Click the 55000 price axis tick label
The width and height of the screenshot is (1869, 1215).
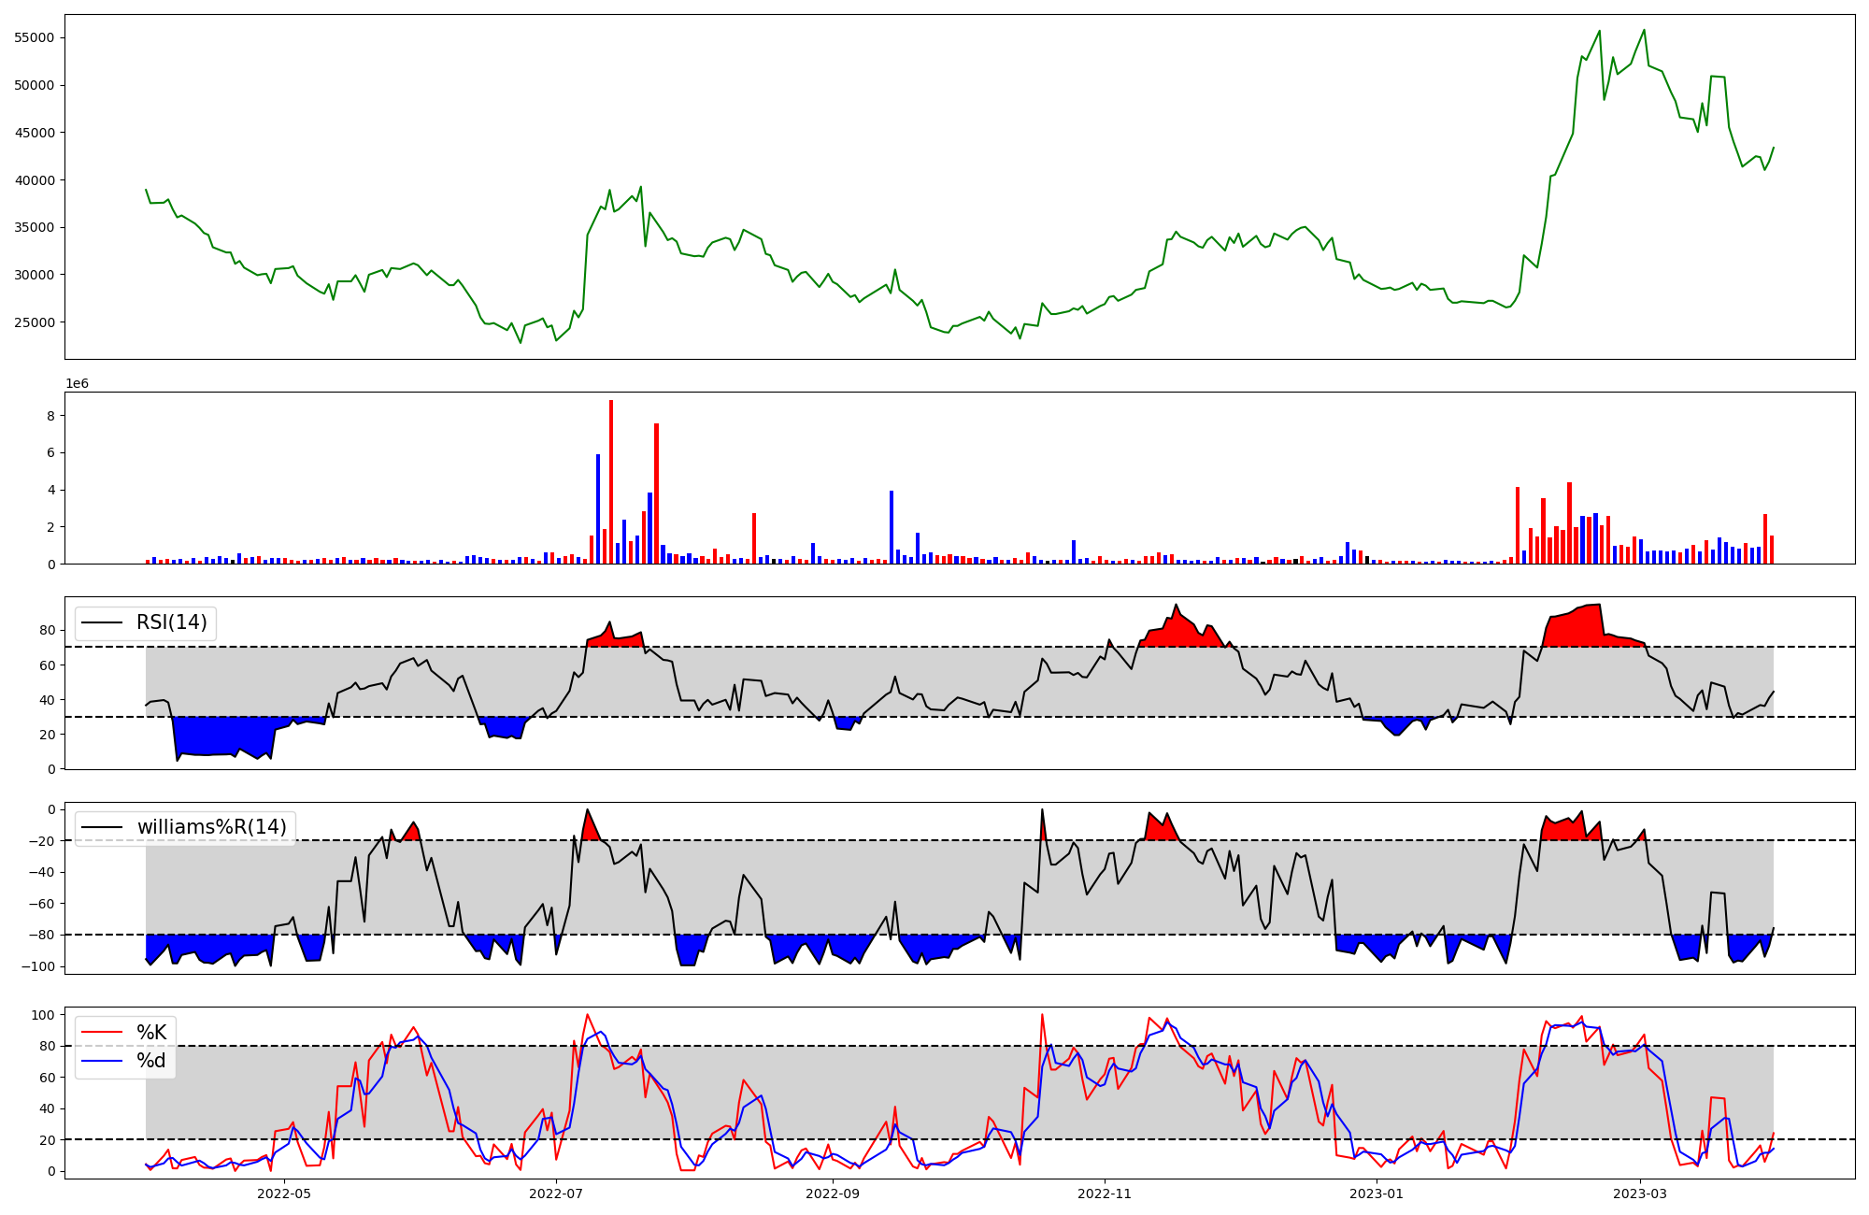[x=35, y=38]
